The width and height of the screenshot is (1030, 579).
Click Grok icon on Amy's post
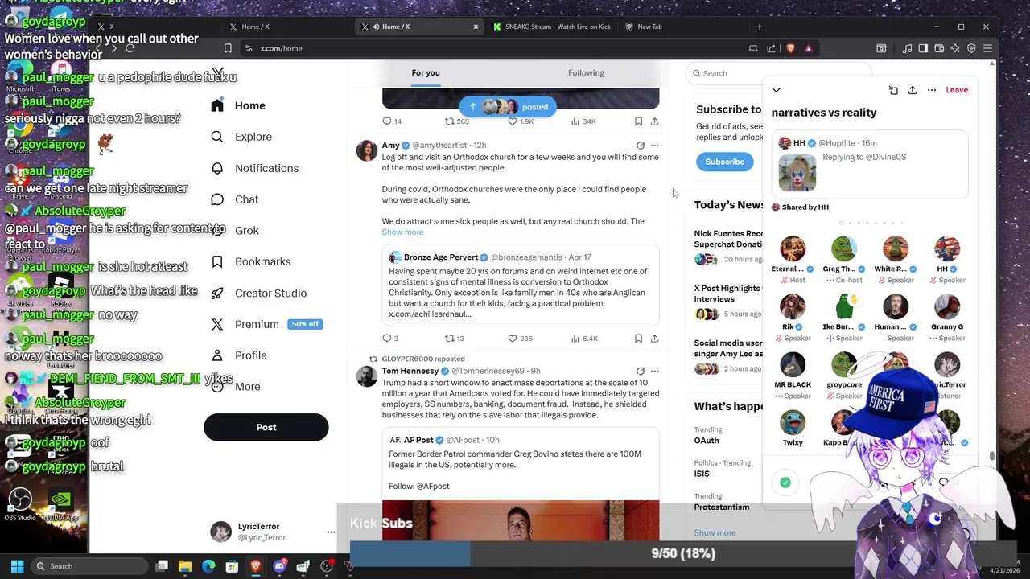[640, 146]
